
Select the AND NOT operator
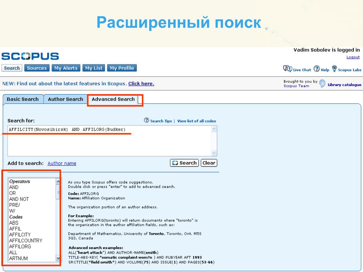(x=19, y=199)
